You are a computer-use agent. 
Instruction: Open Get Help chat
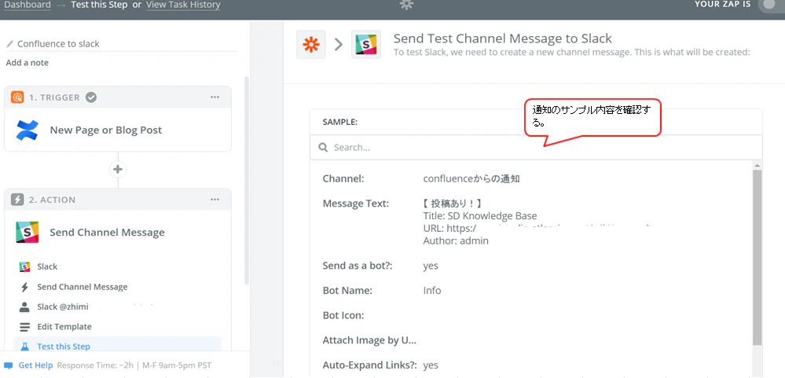pos(35,365)
